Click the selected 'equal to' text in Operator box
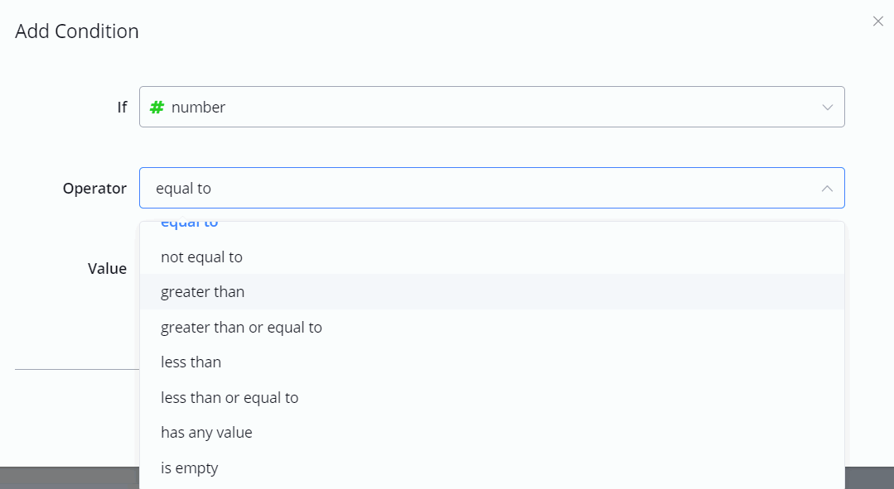This screenshot has height=489, width=894. [183, 189]
